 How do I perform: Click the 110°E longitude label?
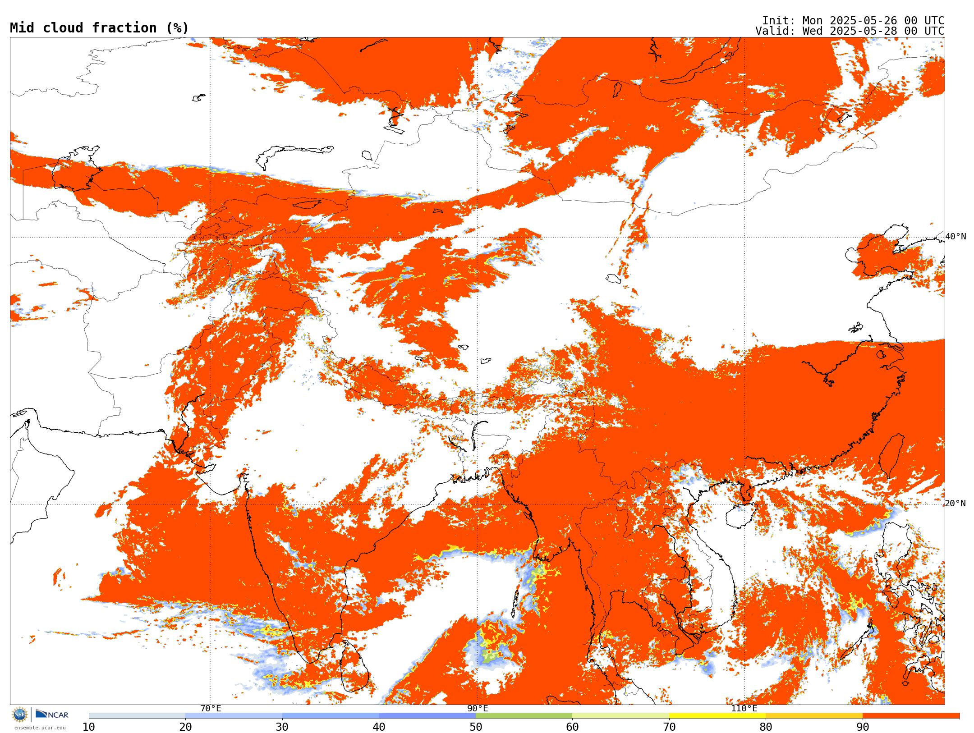744,709
